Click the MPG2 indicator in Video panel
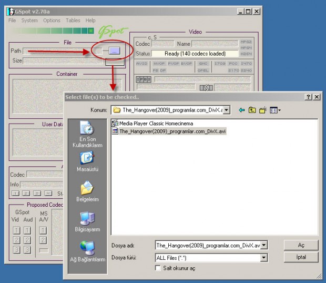This screenshot has width=326, height=283. (x=246, y=42)
